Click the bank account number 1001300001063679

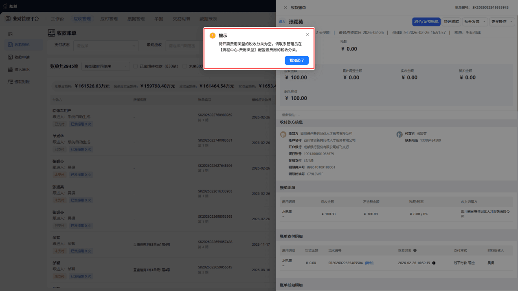click(319, 154)
